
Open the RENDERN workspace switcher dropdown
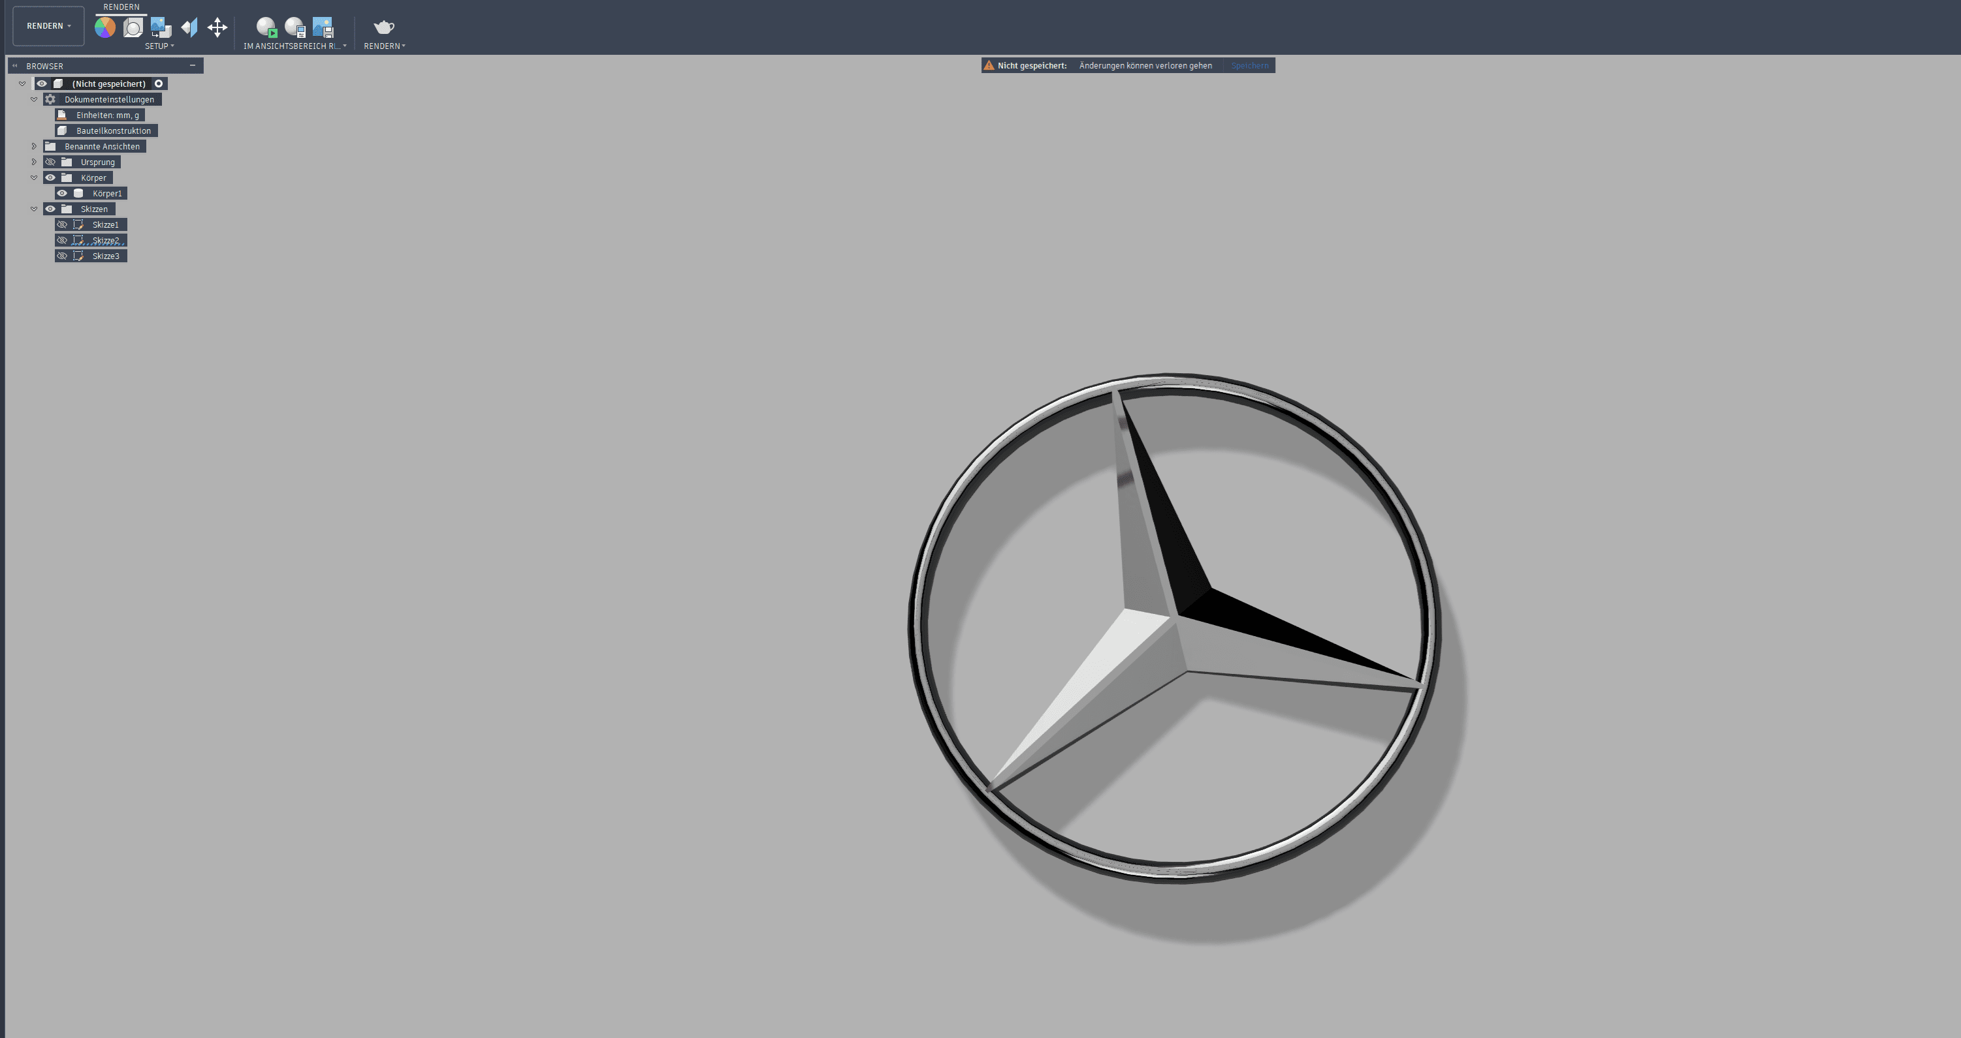49,26
